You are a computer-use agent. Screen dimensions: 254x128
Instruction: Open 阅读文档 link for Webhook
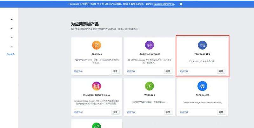pos(131,112)
